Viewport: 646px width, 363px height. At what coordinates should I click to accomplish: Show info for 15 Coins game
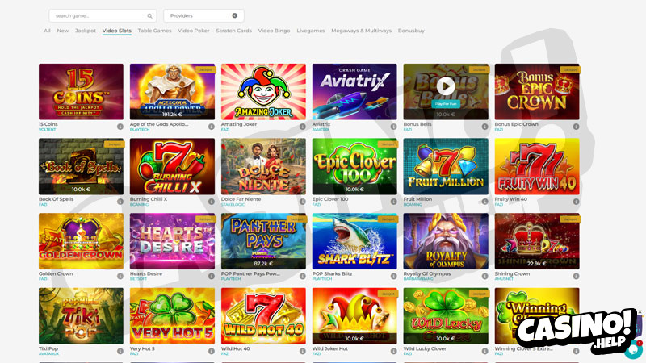120,127
